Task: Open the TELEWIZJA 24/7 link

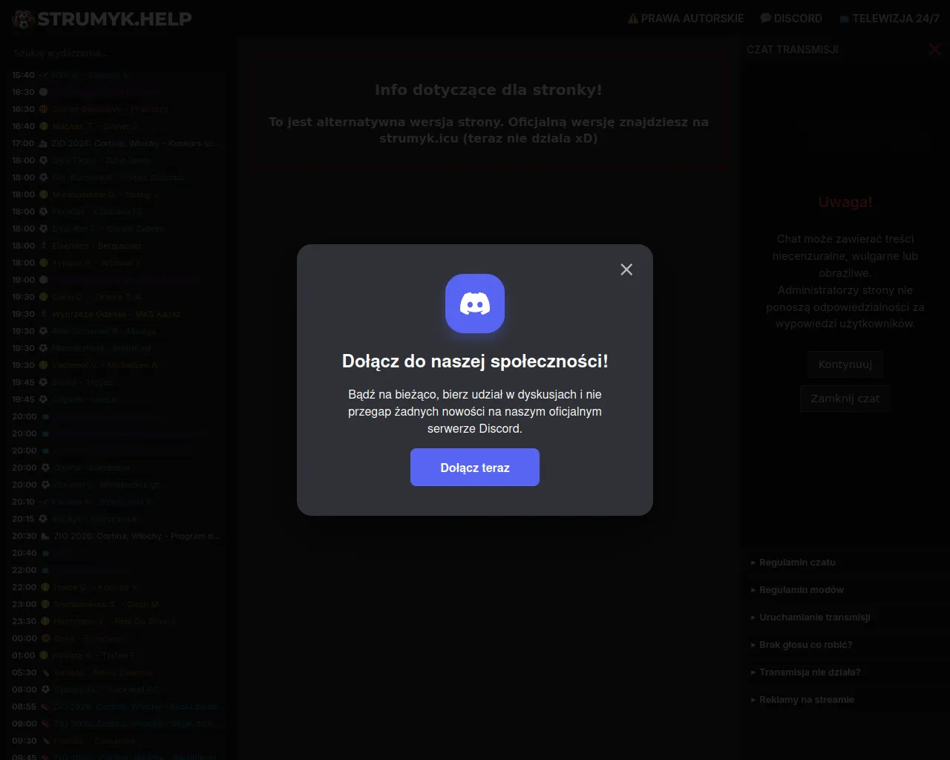Action: [x=889, y=19]
